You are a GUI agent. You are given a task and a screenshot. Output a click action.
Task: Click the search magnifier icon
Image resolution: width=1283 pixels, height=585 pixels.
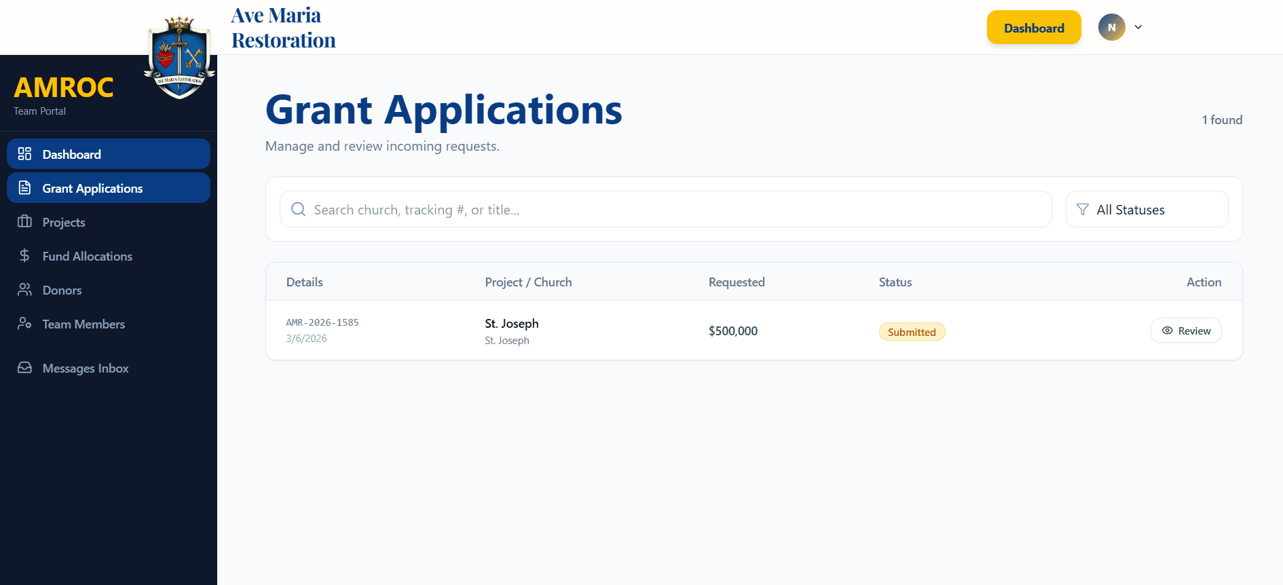coord(298,209)
